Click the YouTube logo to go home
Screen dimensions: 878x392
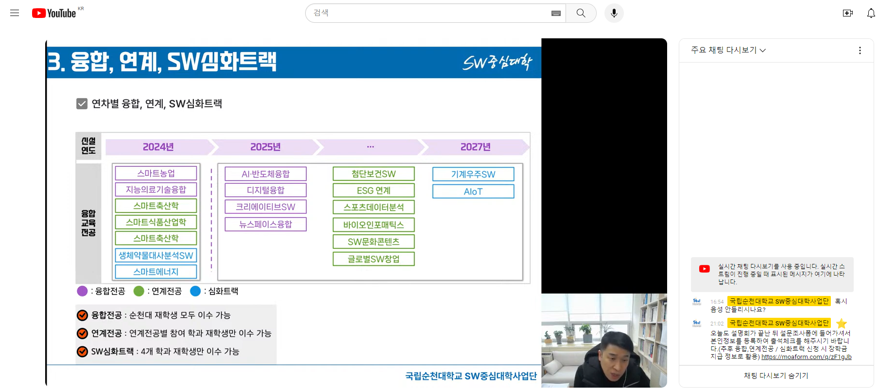[x=54, y=13]
